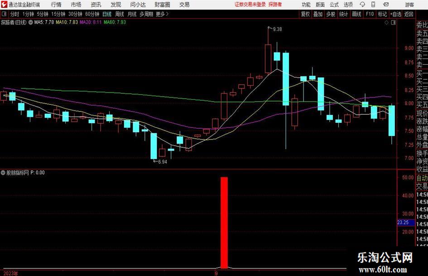Screen dimensions: 428x276
Task: Click the month 9 marker on time axis
Action: coord(216,273)
